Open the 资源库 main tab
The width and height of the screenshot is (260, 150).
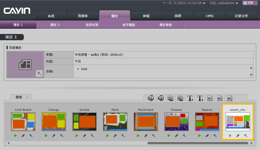[83, 16]
